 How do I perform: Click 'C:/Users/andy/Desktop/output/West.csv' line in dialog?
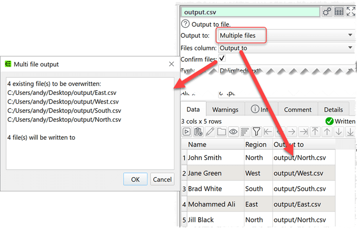point(63,102)
